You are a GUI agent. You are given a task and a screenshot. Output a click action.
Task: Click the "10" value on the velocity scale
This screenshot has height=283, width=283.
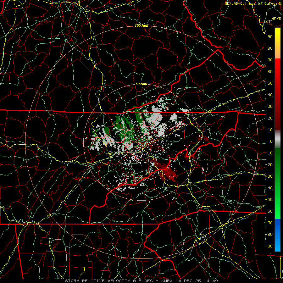[270, 130]
